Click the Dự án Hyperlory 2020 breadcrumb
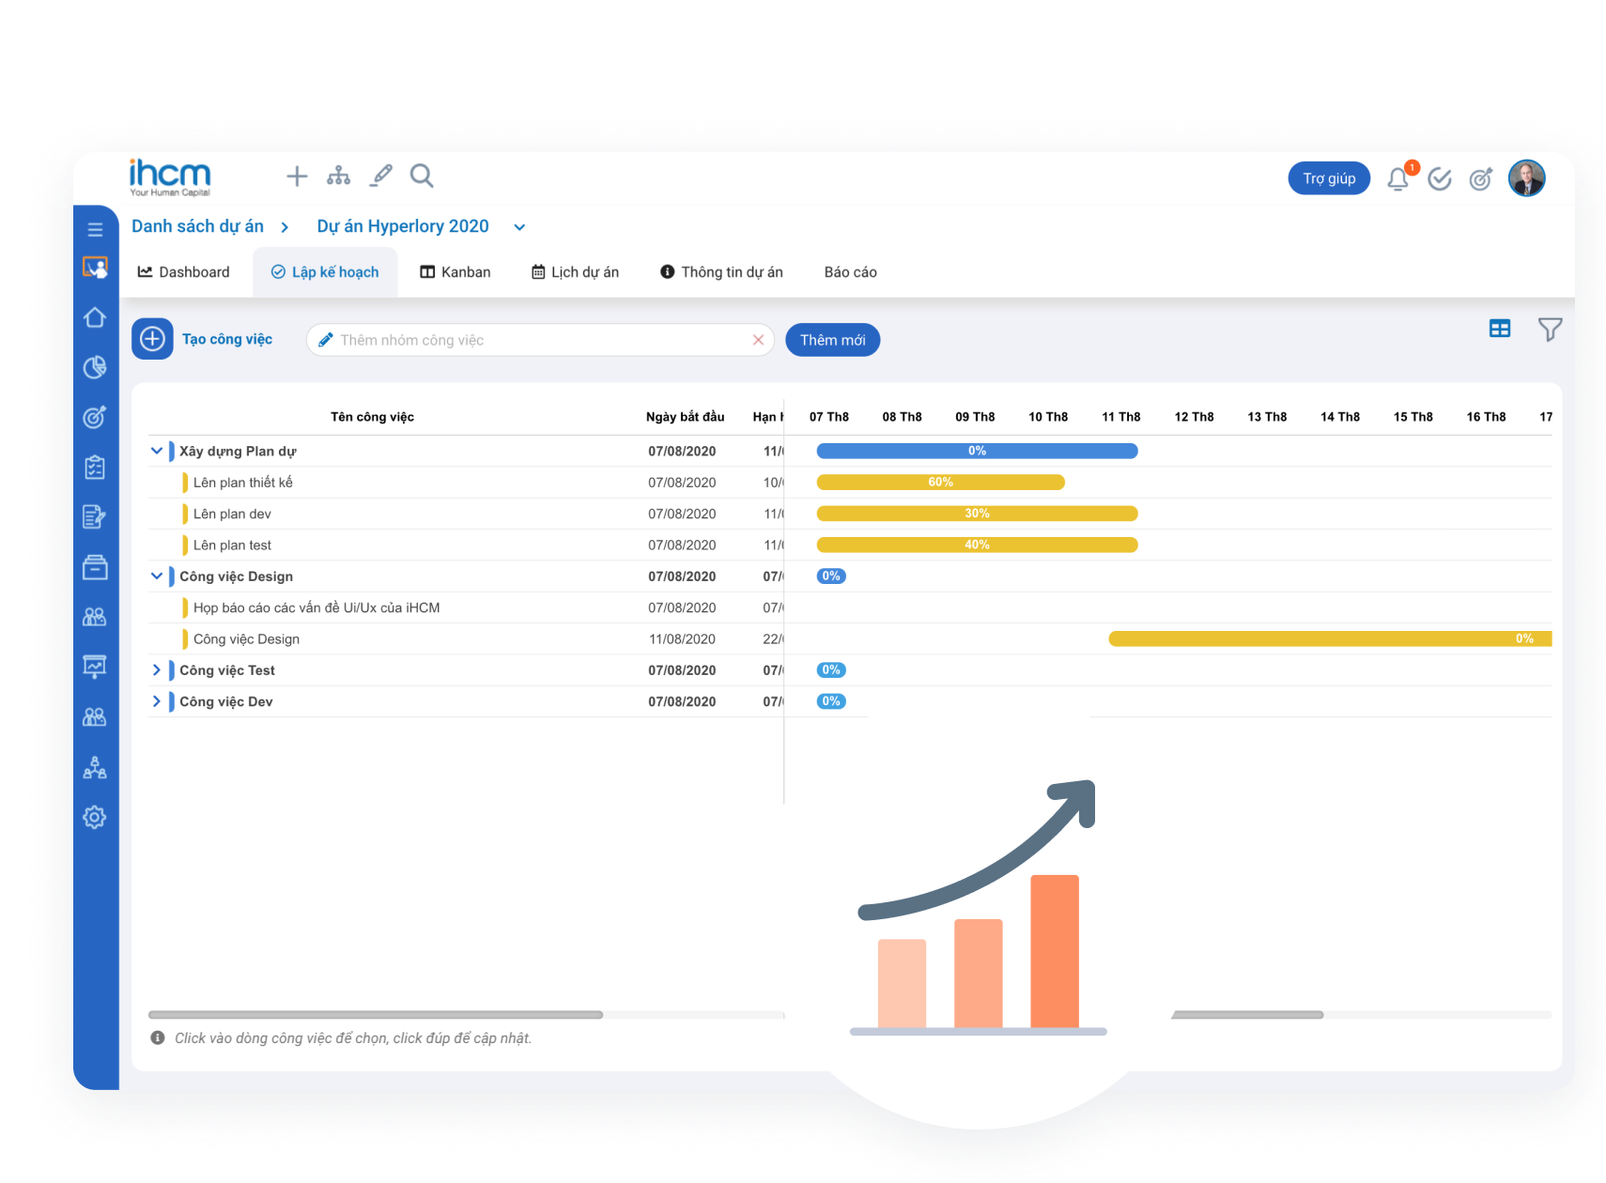 (x=403, y=226)
